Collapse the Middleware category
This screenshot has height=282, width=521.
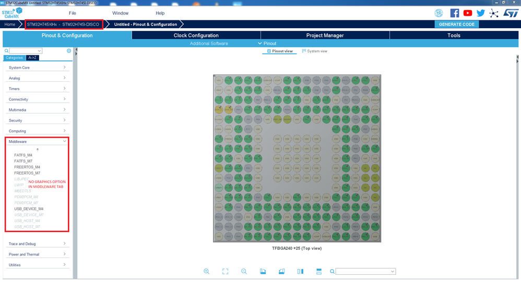[x=37, y=142]
